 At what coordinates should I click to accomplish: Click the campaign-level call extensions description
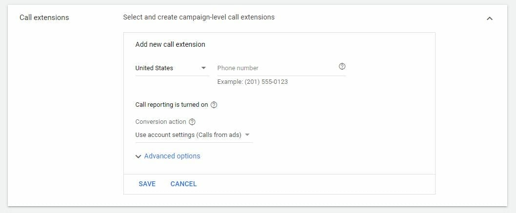tap(198, 17)
